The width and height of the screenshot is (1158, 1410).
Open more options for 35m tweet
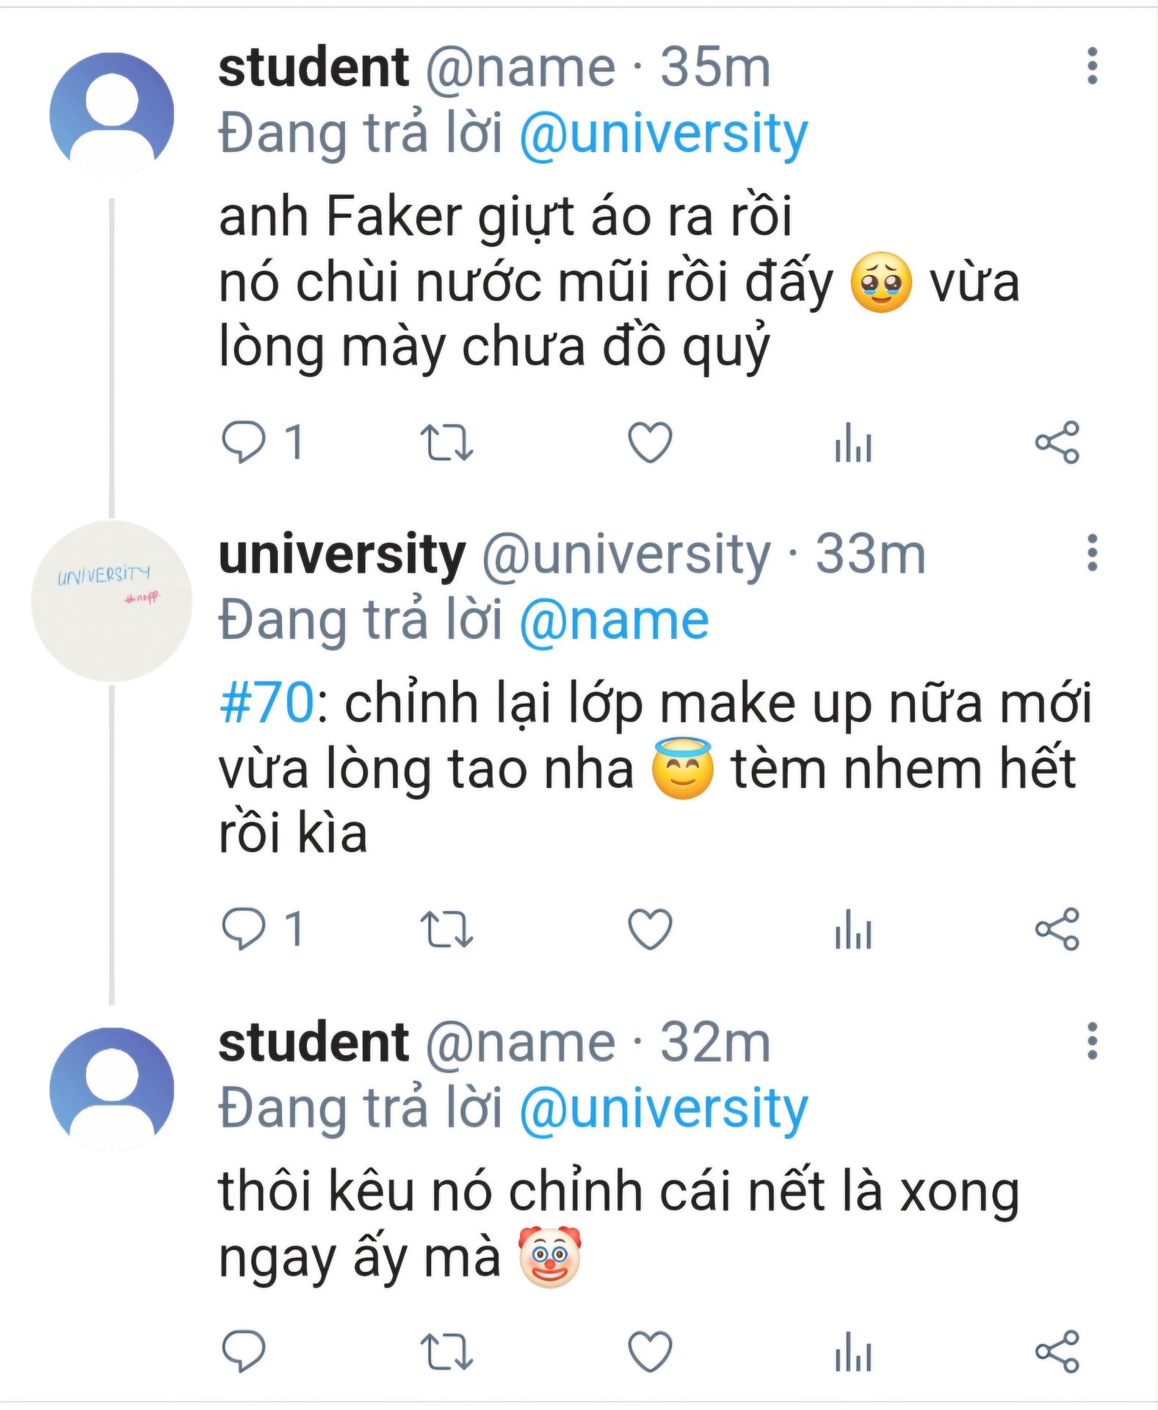pos(1092,66)
